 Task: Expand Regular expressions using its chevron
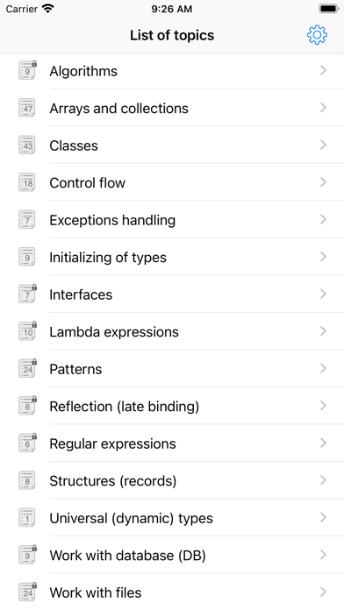(x=323, y=443)
